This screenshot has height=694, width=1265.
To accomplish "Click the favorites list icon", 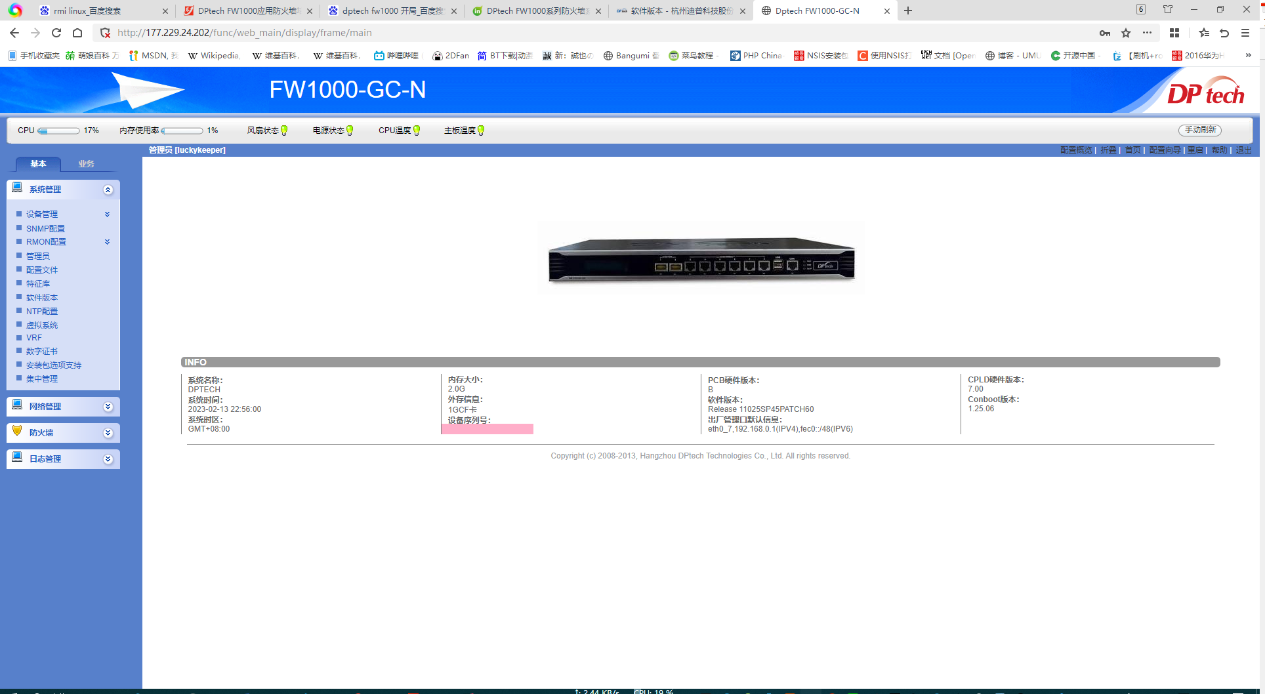I will coord(1203,33).
